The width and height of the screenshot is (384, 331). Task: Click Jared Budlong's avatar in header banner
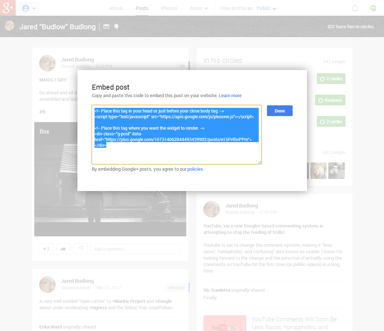pyautogui.click(x=9, y=26)
